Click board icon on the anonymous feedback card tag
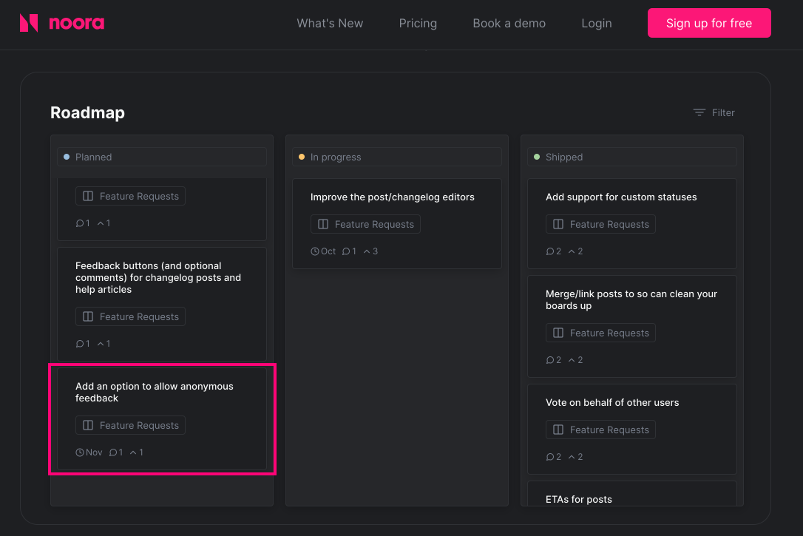803x536 pixels. (88, 425)
